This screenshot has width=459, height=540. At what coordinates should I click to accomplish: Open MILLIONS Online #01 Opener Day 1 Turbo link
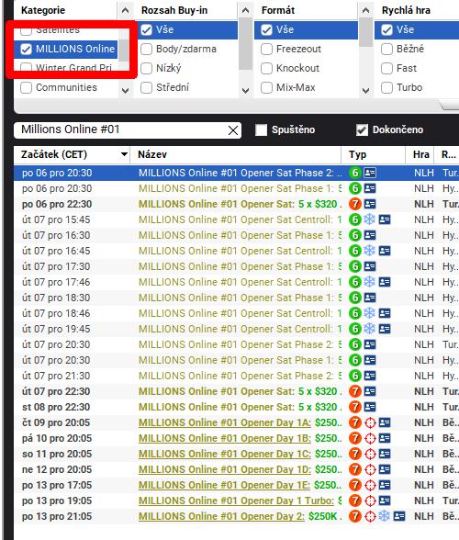click(x=236, y=501)
